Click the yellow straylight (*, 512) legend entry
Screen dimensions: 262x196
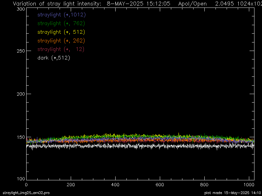coord(61,32)
